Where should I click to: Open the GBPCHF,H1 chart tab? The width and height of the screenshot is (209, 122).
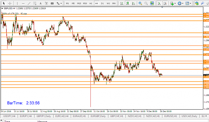[x=117, y=116]
